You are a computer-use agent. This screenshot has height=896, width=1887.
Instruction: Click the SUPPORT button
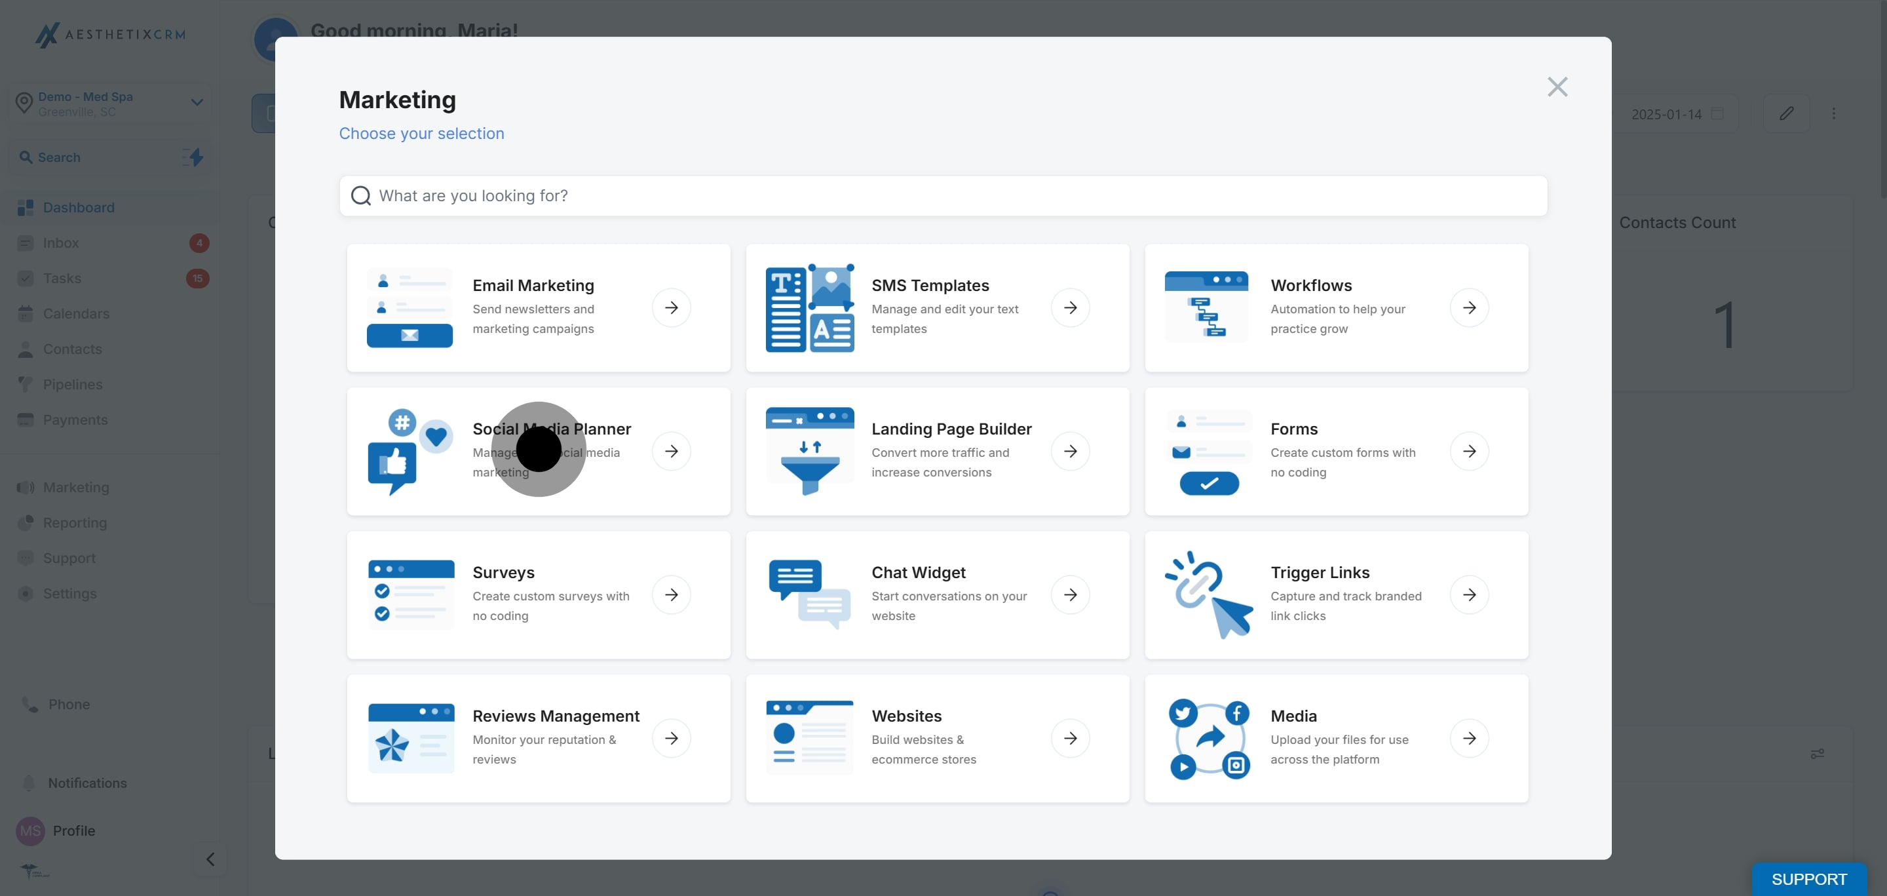click(x=1808, y=878)
